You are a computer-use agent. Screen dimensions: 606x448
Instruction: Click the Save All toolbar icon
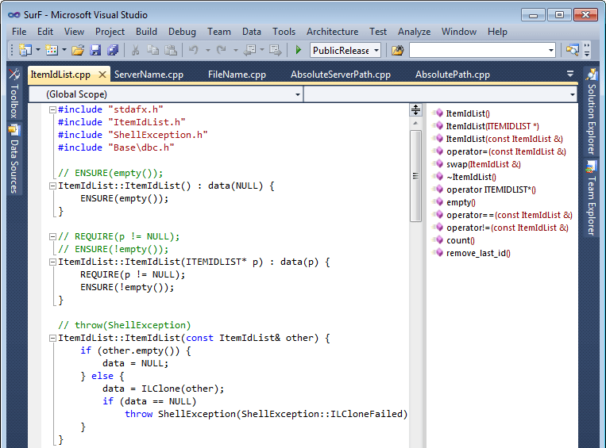click(113, 50)
